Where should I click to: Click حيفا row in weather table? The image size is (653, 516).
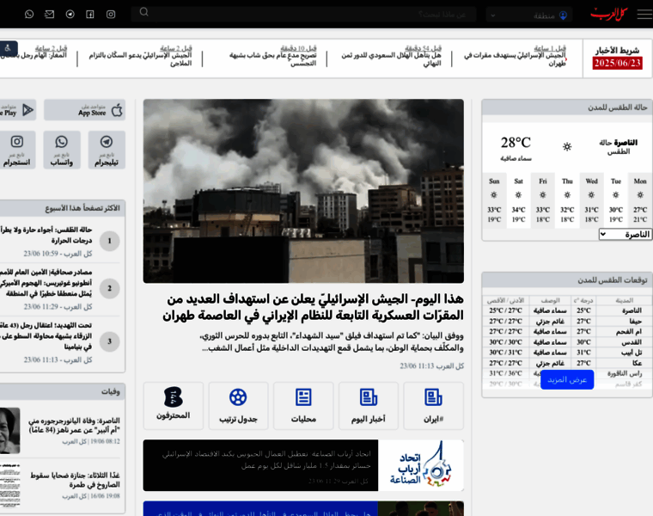click(x=567, y=322)
